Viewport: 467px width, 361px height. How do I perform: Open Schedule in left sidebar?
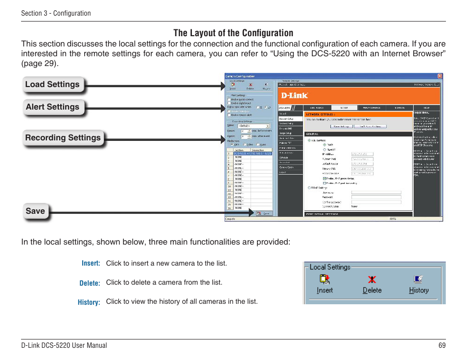coord(290,158)
